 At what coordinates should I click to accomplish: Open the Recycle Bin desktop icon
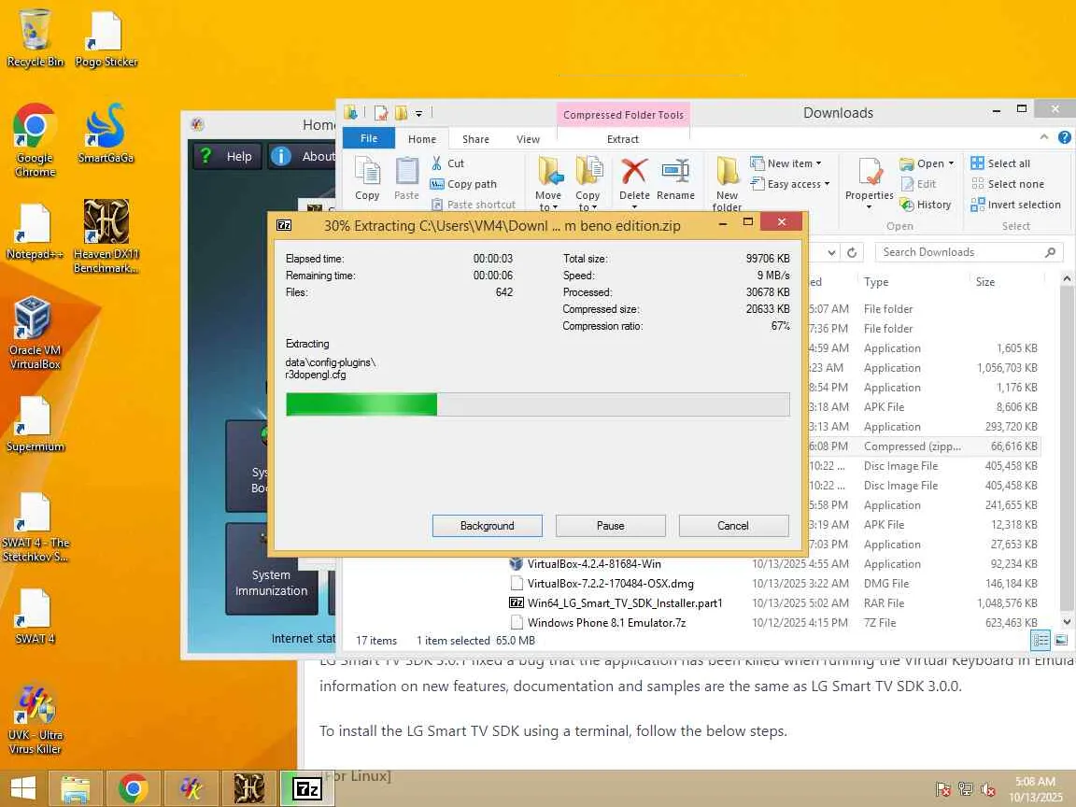pos(35,37)
